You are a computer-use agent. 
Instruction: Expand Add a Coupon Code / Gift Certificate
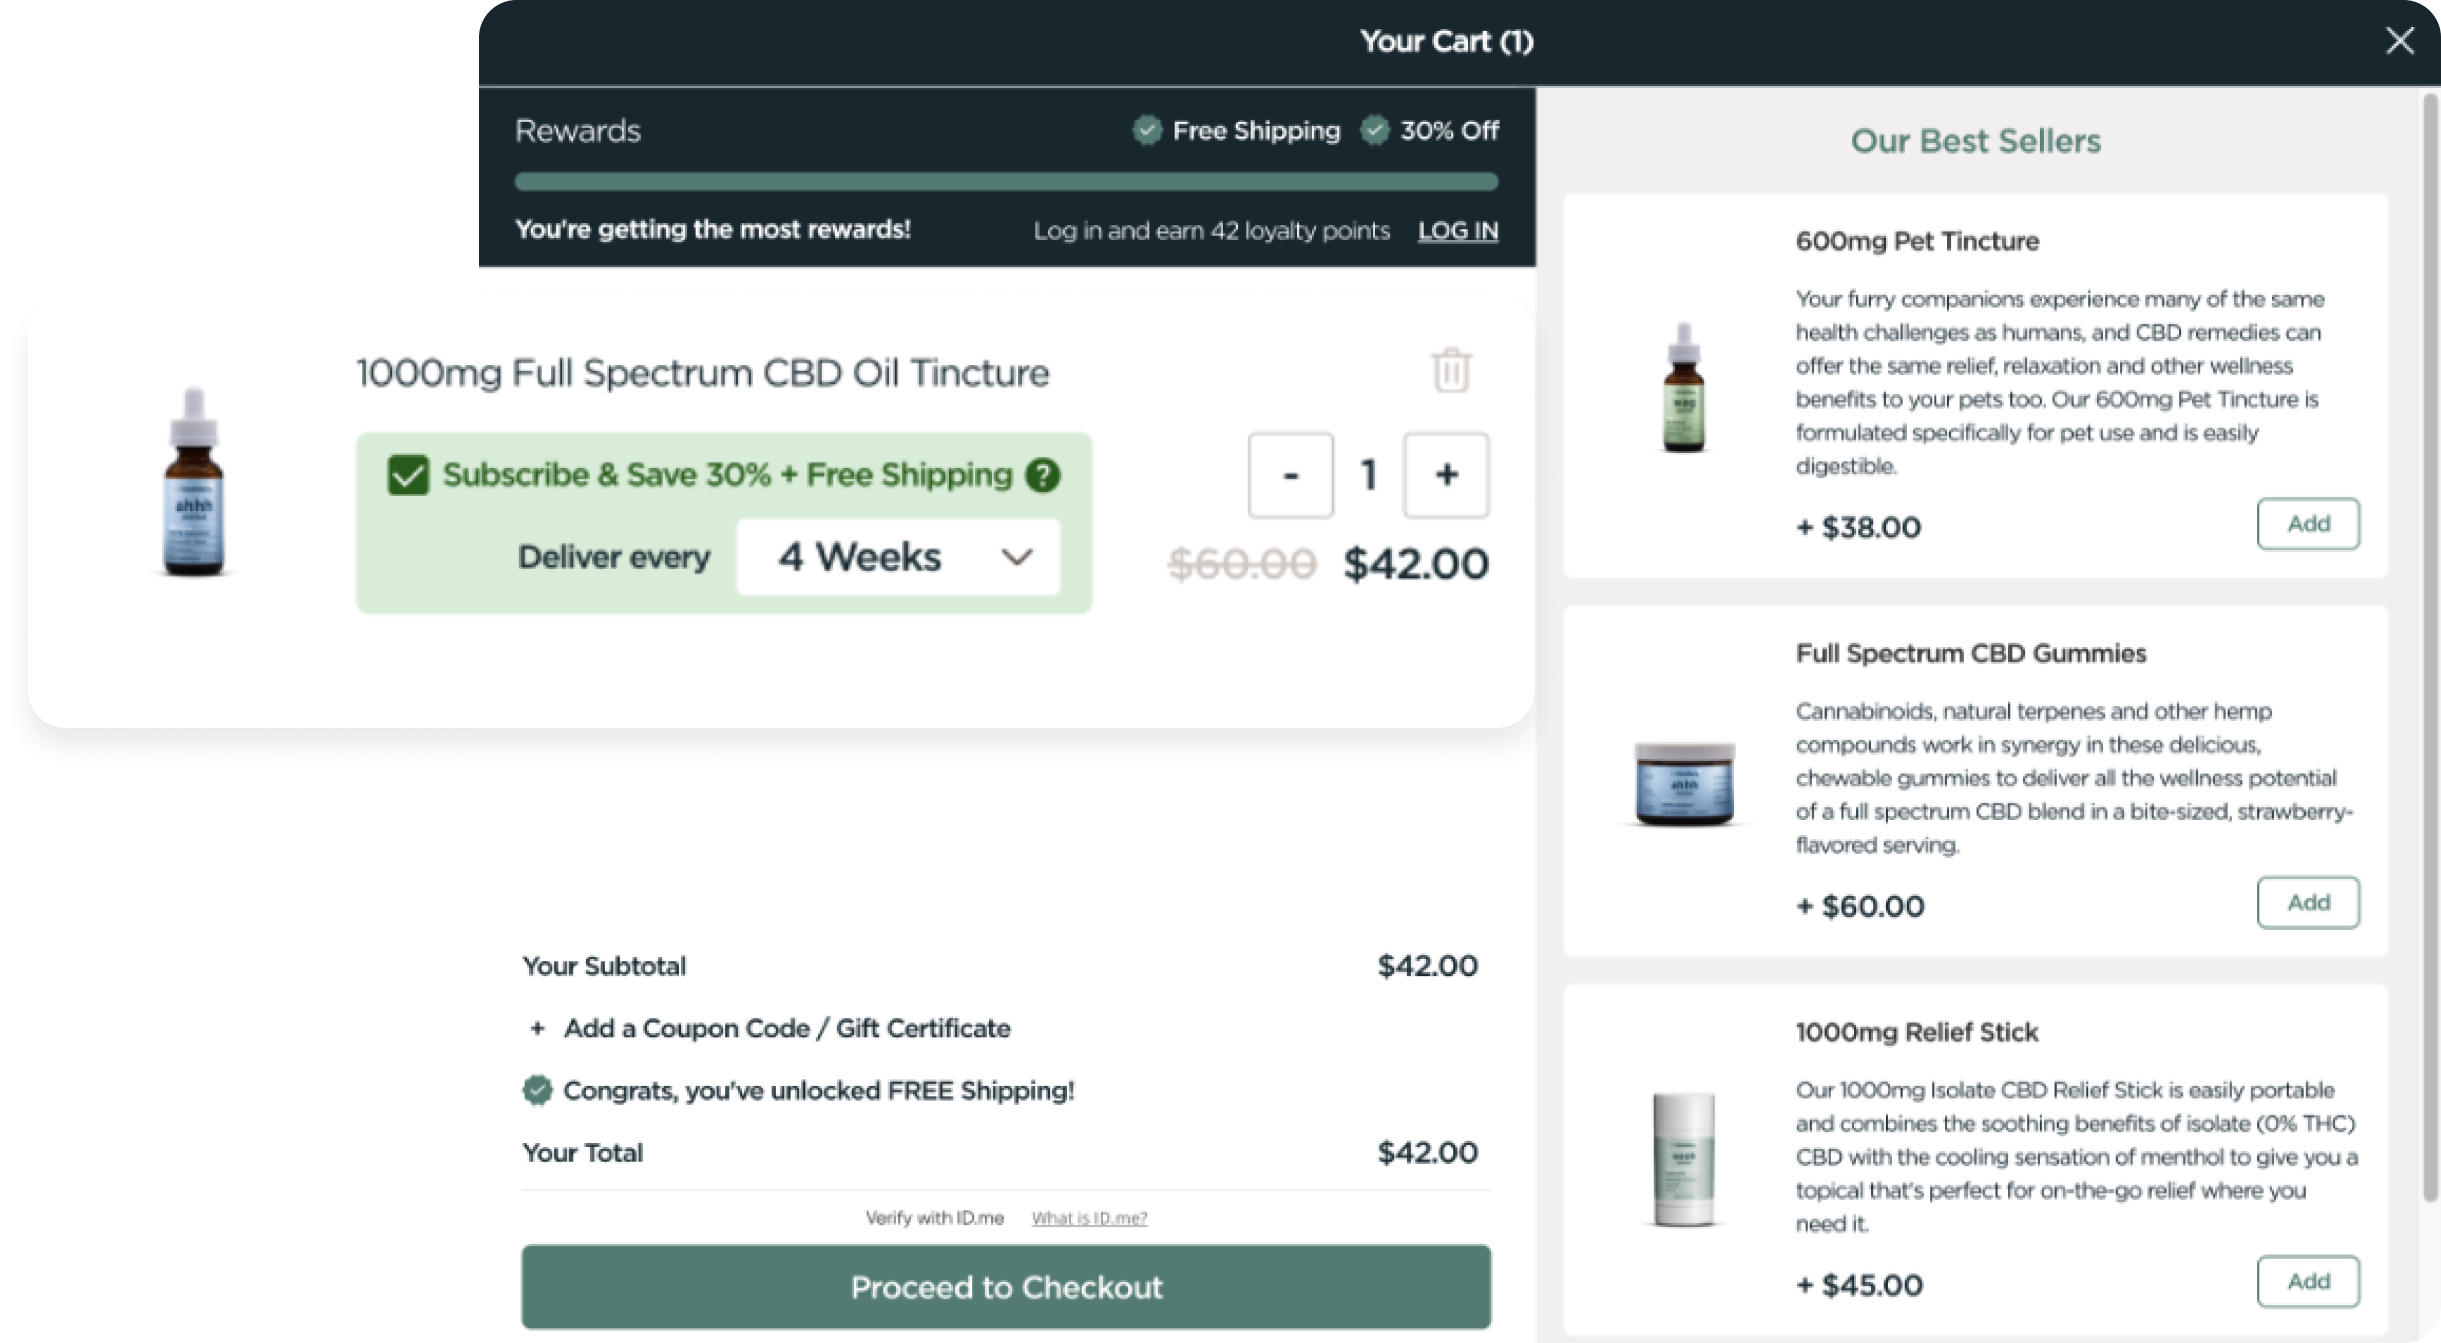coord(771,1028)
